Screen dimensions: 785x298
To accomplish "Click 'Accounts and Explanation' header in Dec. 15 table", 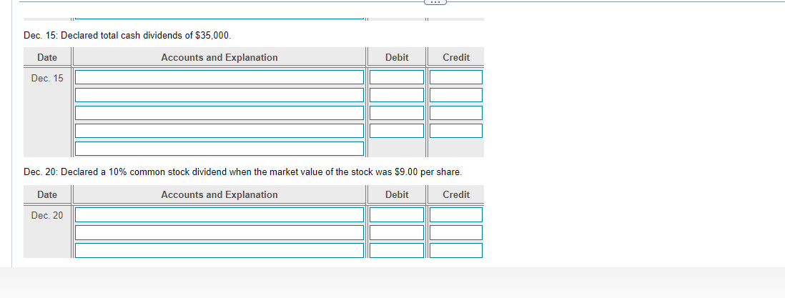I will 219,58.
